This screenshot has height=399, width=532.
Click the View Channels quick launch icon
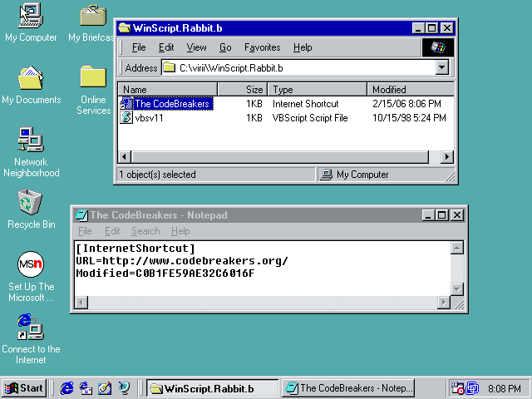[x=124, y=388]
